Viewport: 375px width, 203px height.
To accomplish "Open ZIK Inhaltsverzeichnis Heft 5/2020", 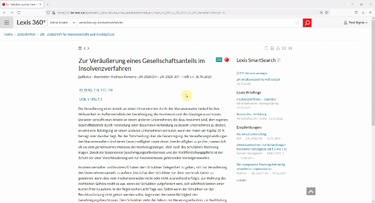I will pyautogui.click(x=258, y=80).
